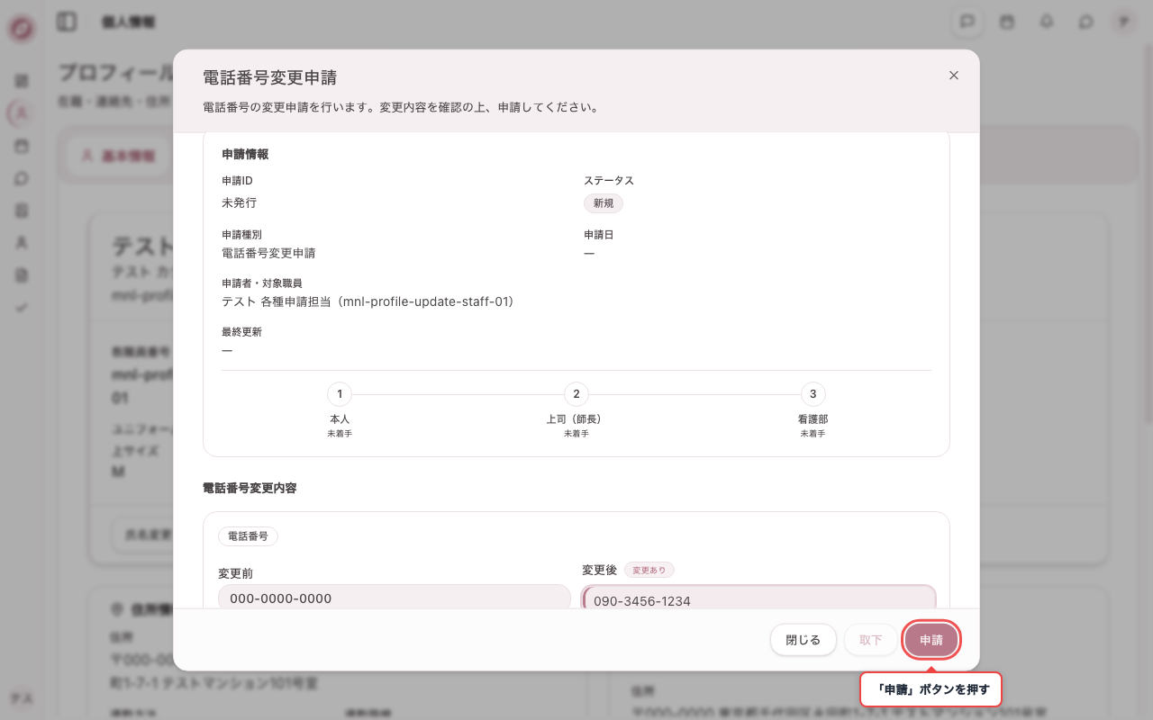Open the user avatar in top bar
This screenshot has height=720, width=1153.
[1123, 22]
